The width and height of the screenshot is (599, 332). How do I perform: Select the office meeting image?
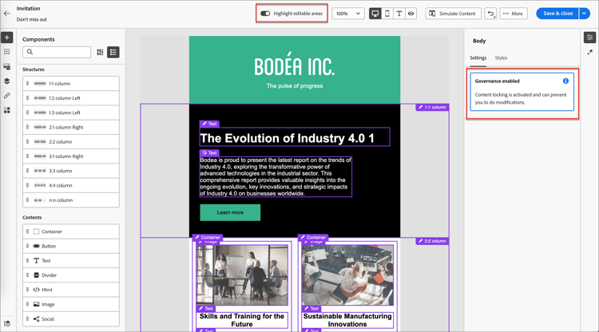(242, 275)
